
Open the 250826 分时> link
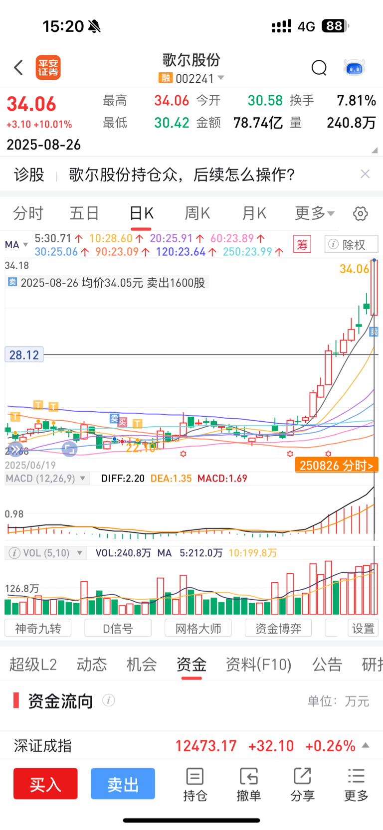point(337,466)
